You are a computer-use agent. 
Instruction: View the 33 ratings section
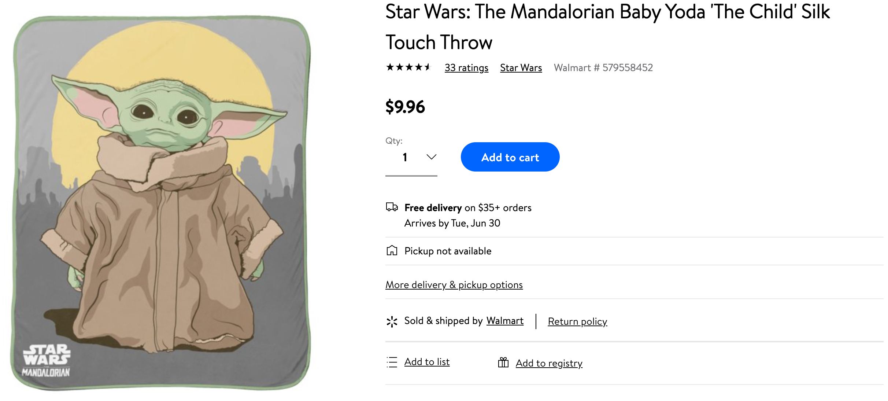tap(466, 67)
